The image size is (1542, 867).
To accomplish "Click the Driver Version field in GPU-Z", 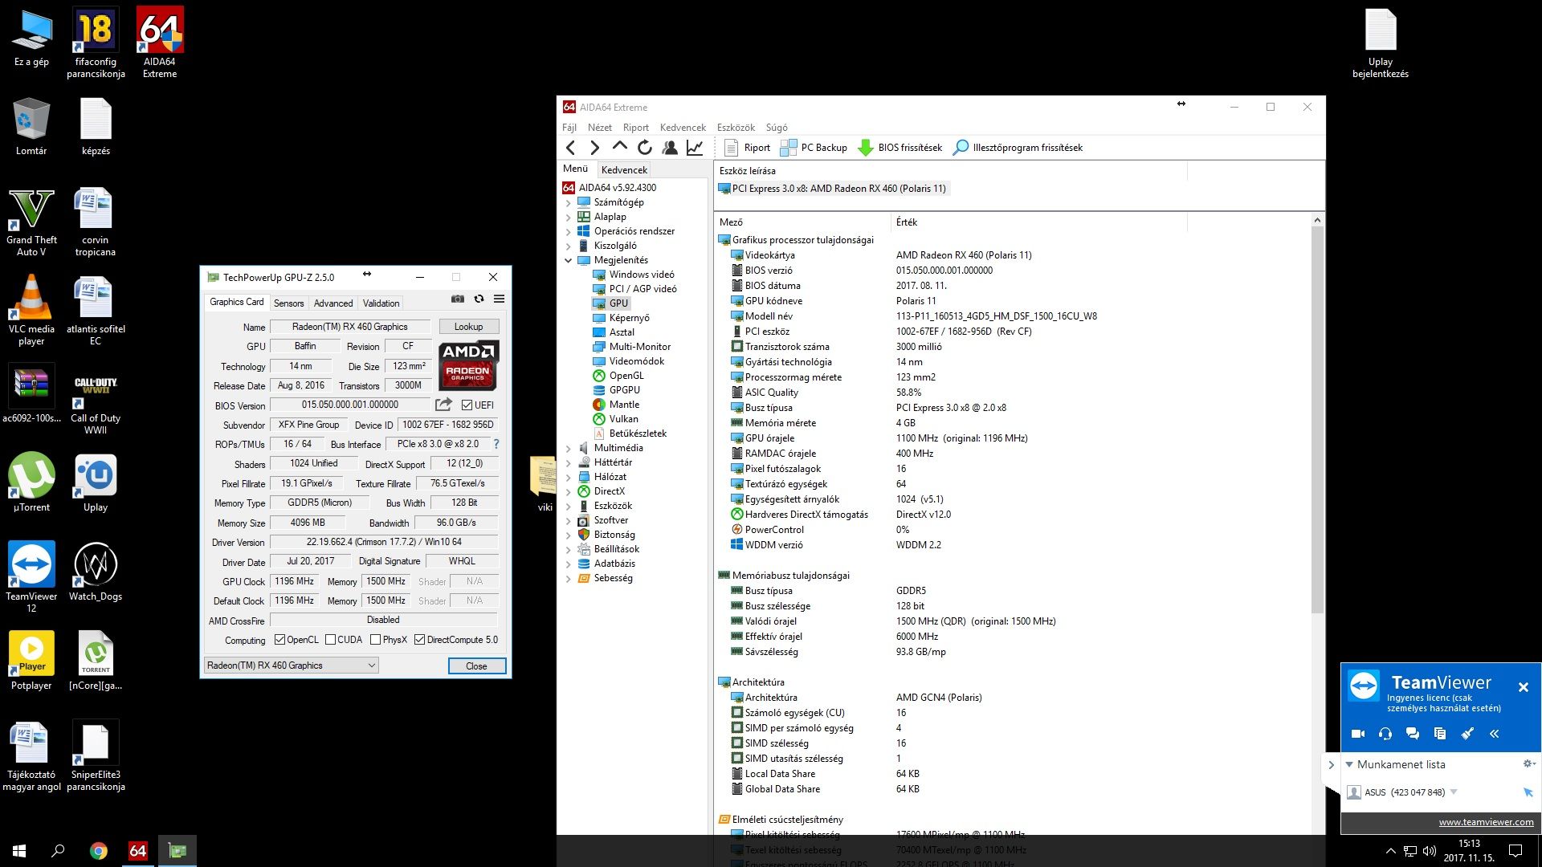I will tap(384, 542).
